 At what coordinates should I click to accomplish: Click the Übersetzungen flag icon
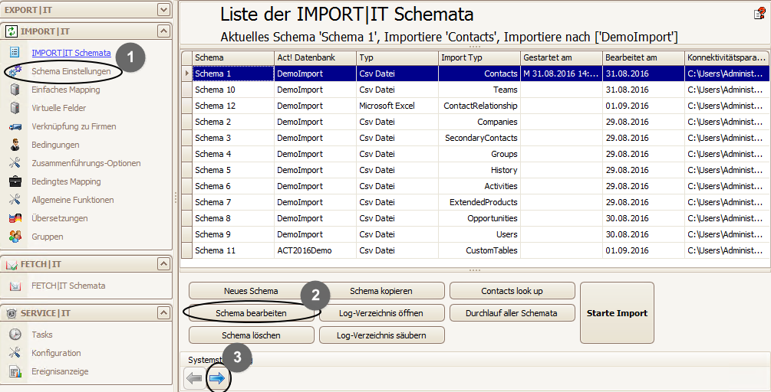click(15, 218)
